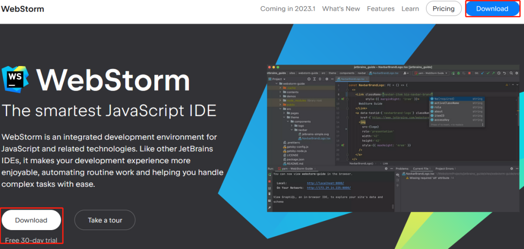Expand the contents folder
This screenshot has width=524, height=249.
tap(281, 92)
